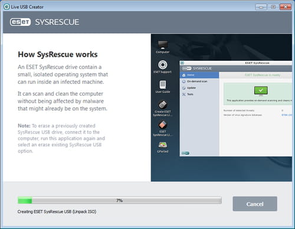This screenshot has height=229, width=295.
Task: Select Home in the preview sidebar
Action: 199,75
